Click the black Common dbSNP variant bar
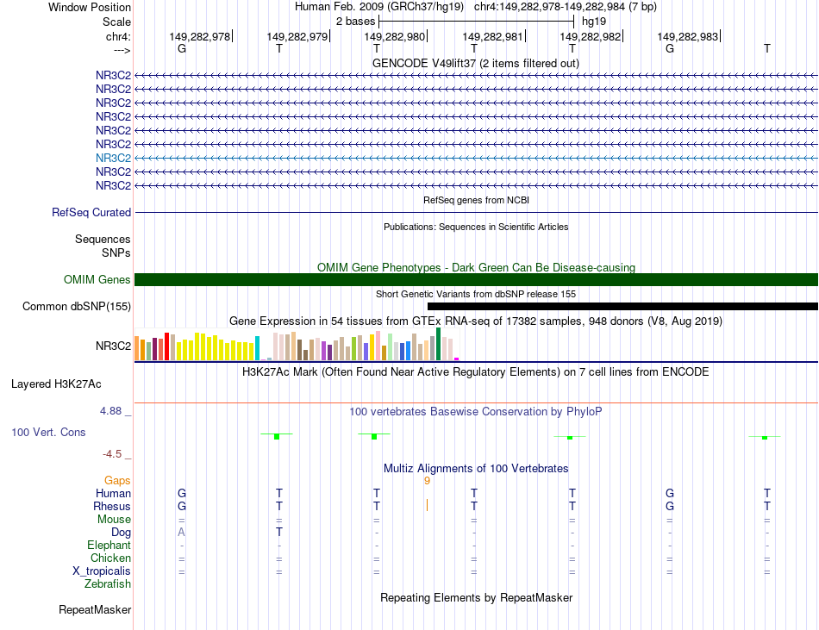Viewport: 819px width, 630px height. (622, 307)
